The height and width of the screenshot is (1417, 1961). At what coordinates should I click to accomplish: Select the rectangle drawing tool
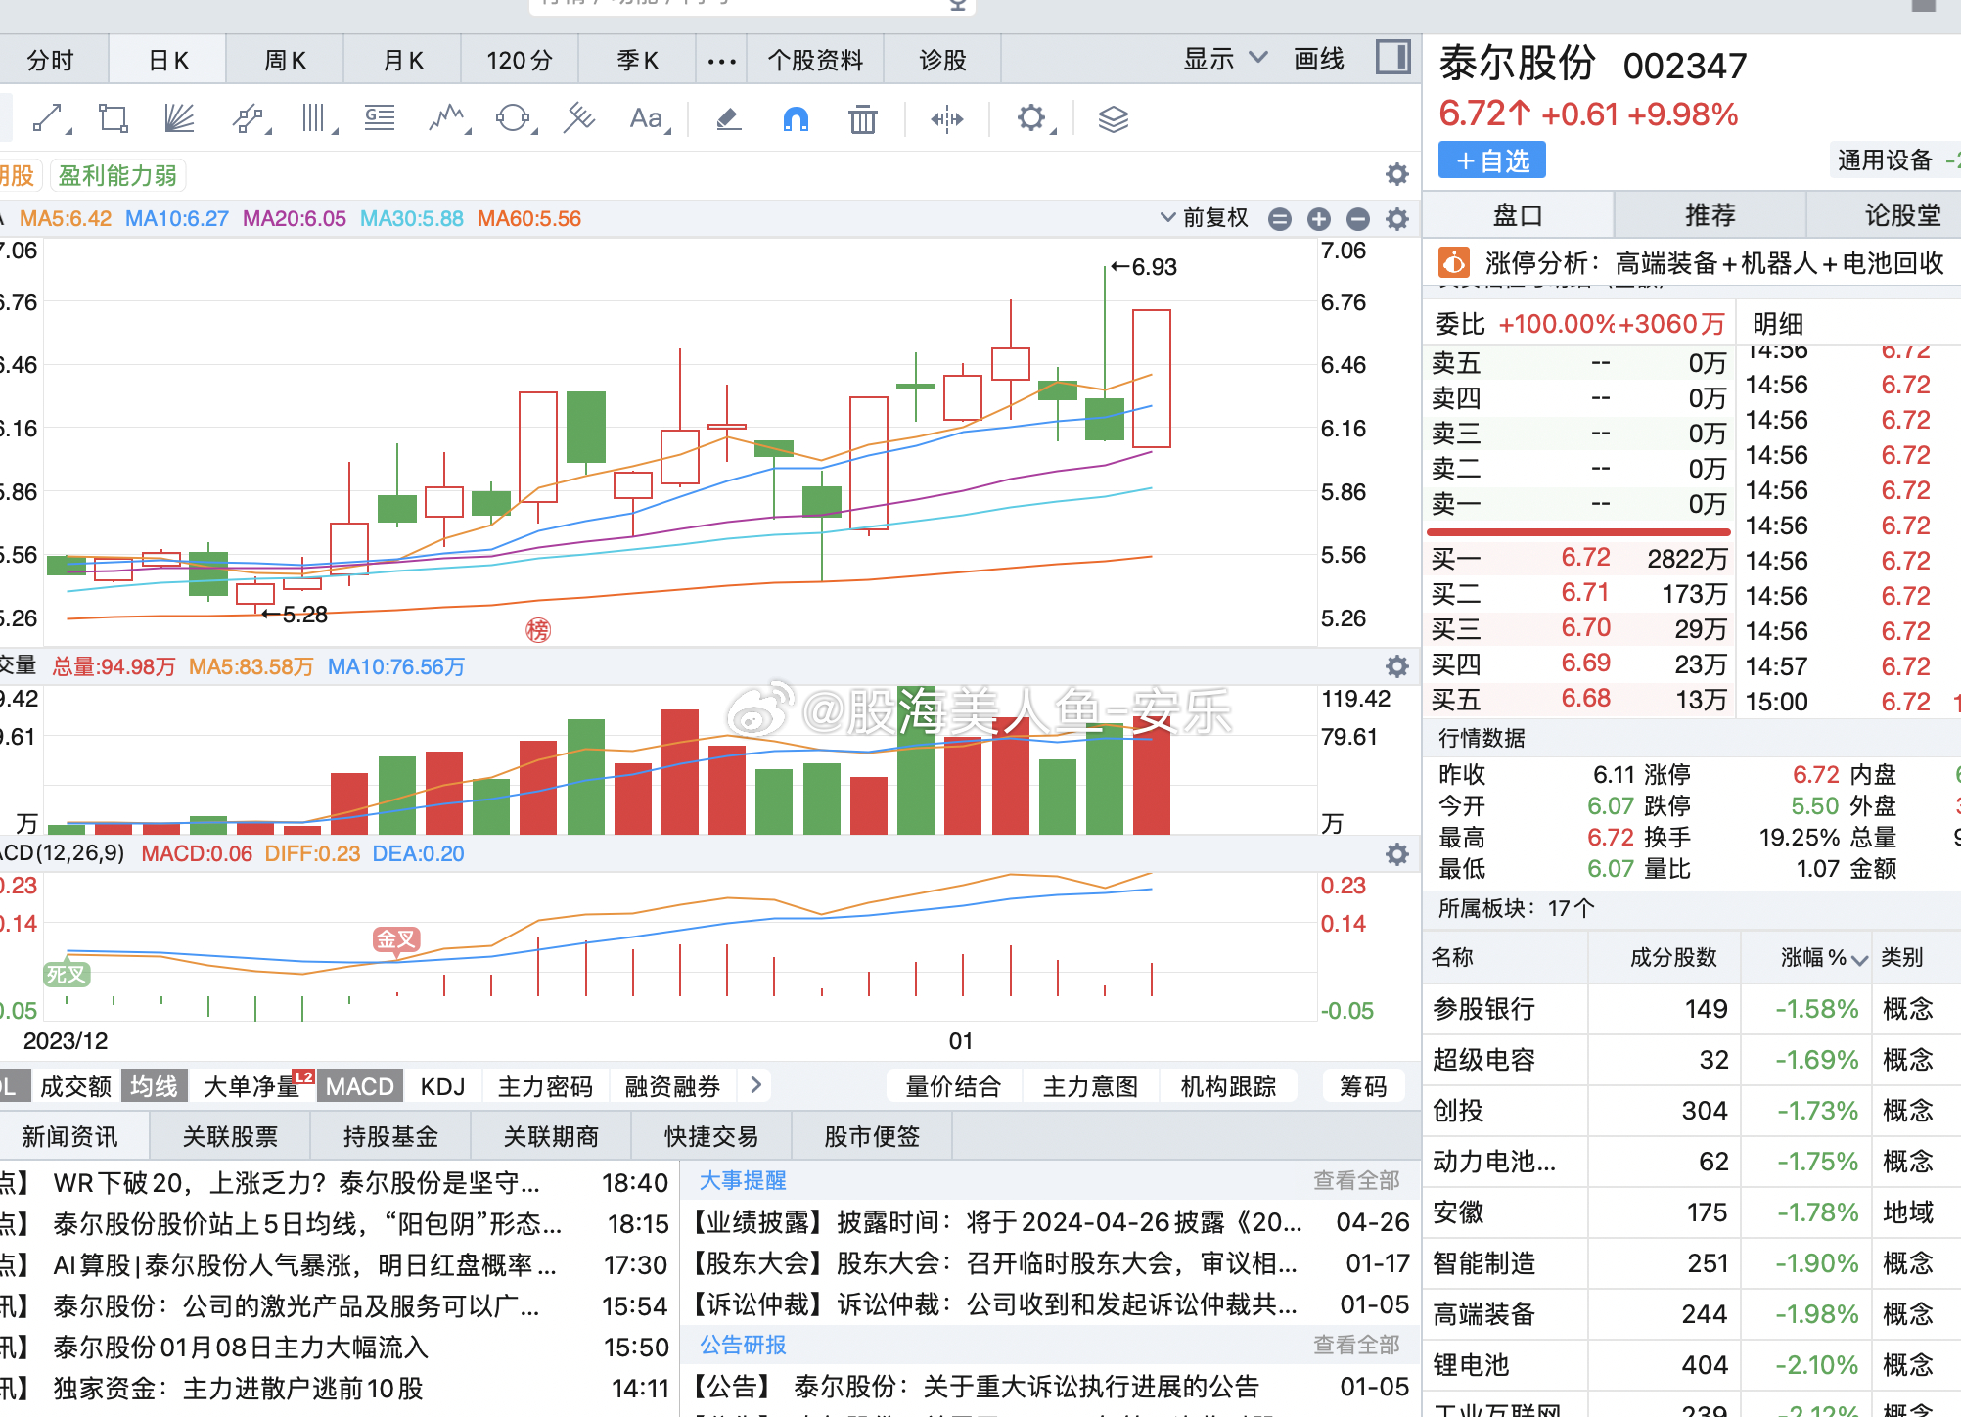[x=113, y=118]
